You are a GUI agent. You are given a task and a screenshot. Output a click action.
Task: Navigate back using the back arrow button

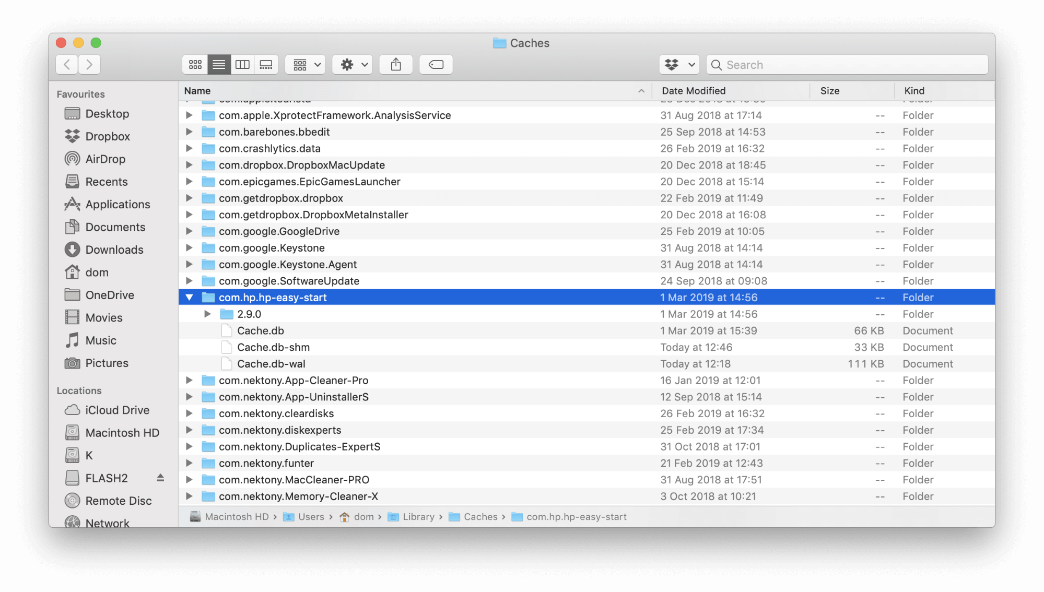click(x=67, y=65)
